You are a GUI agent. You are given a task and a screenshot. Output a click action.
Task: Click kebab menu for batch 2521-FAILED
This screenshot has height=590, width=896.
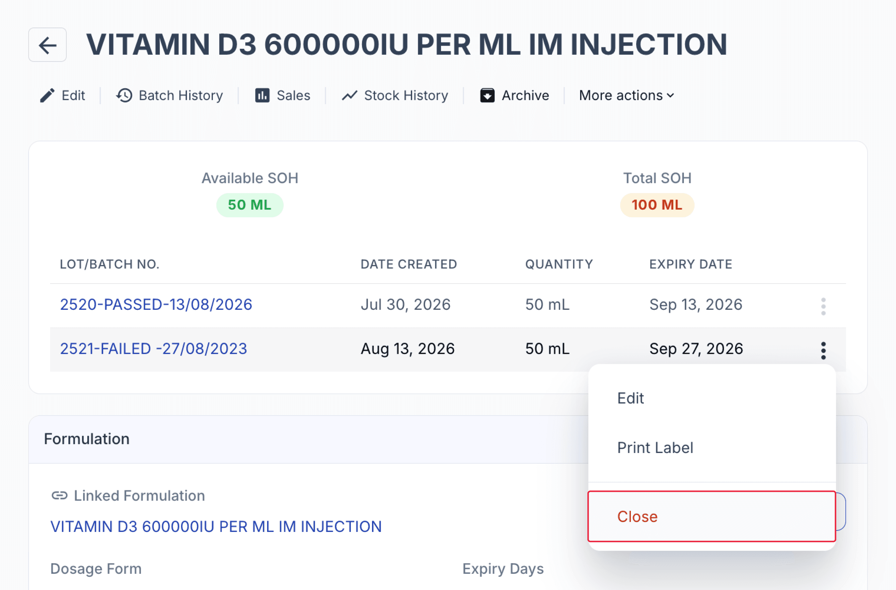(x=823, y=350)
